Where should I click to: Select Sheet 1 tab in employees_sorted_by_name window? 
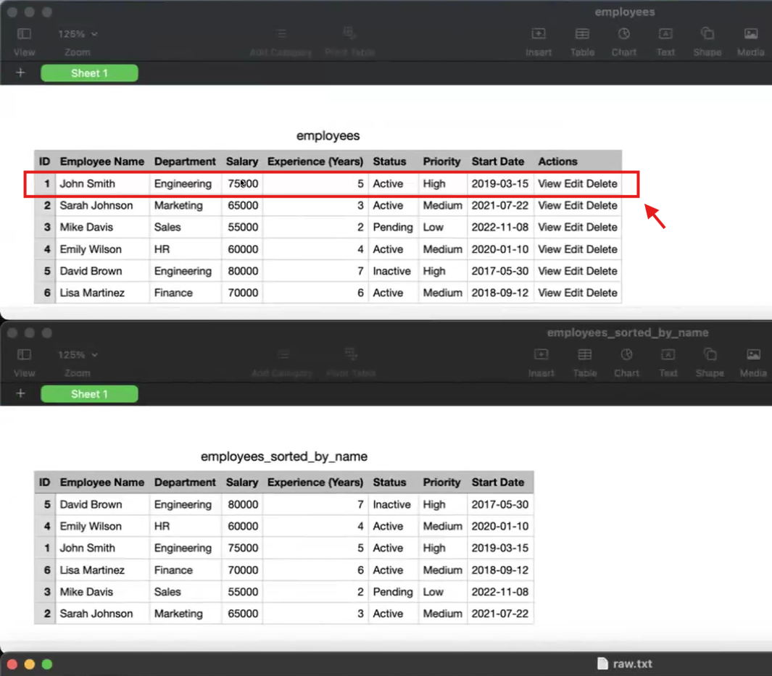point(89,393)
